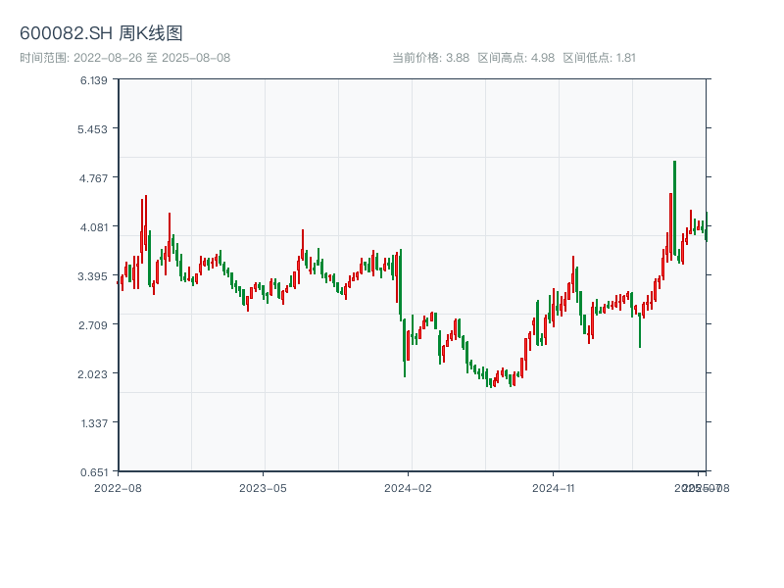This screenshot has width=784, height=588.
Task: Click the 当前价格 3.88 label
Action: point(430,58)
